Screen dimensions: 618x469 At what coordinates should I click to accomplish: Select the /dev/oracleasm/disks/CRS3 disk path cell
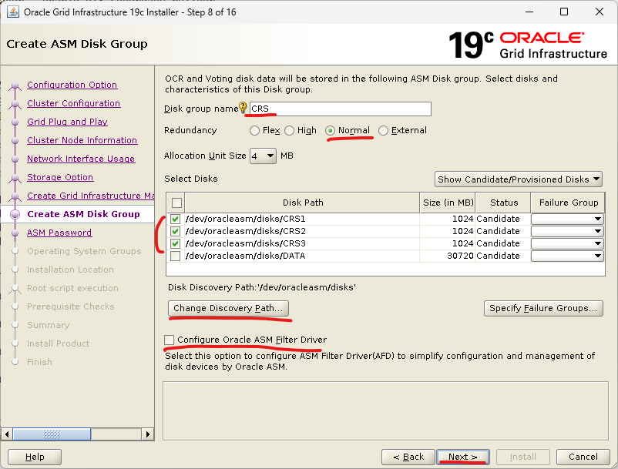click(x=302, y=244)
